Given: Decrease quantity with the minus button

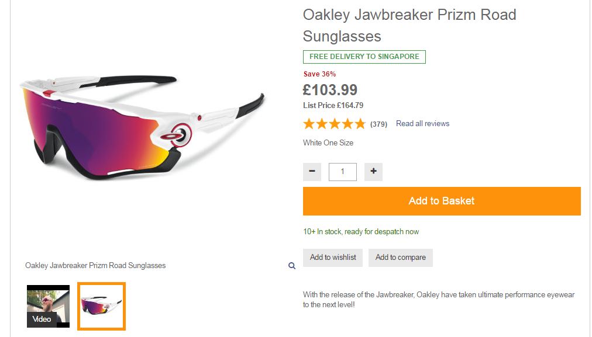Looking at the screenshot, I should (312, 172).
